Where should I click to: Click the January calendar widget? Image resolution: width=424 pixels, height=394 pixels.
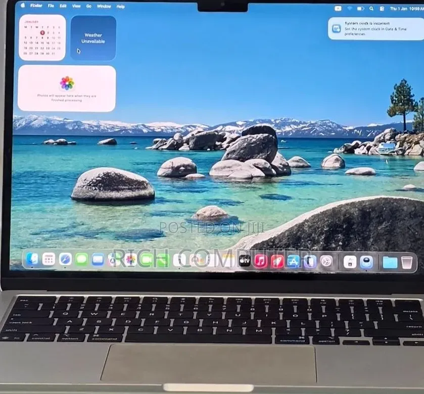click(x=42, y=37)
